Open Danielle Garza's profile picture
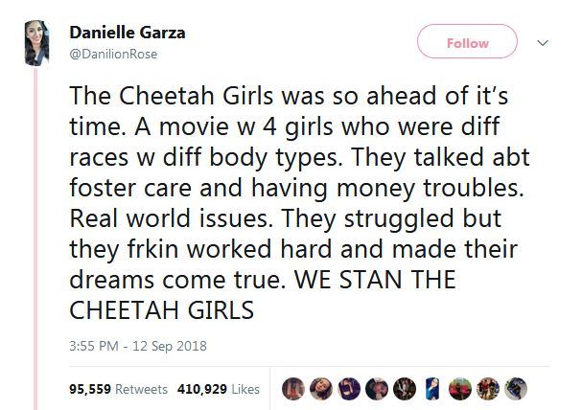The width and height of the screenshot is (582, 410). (36, 41)
